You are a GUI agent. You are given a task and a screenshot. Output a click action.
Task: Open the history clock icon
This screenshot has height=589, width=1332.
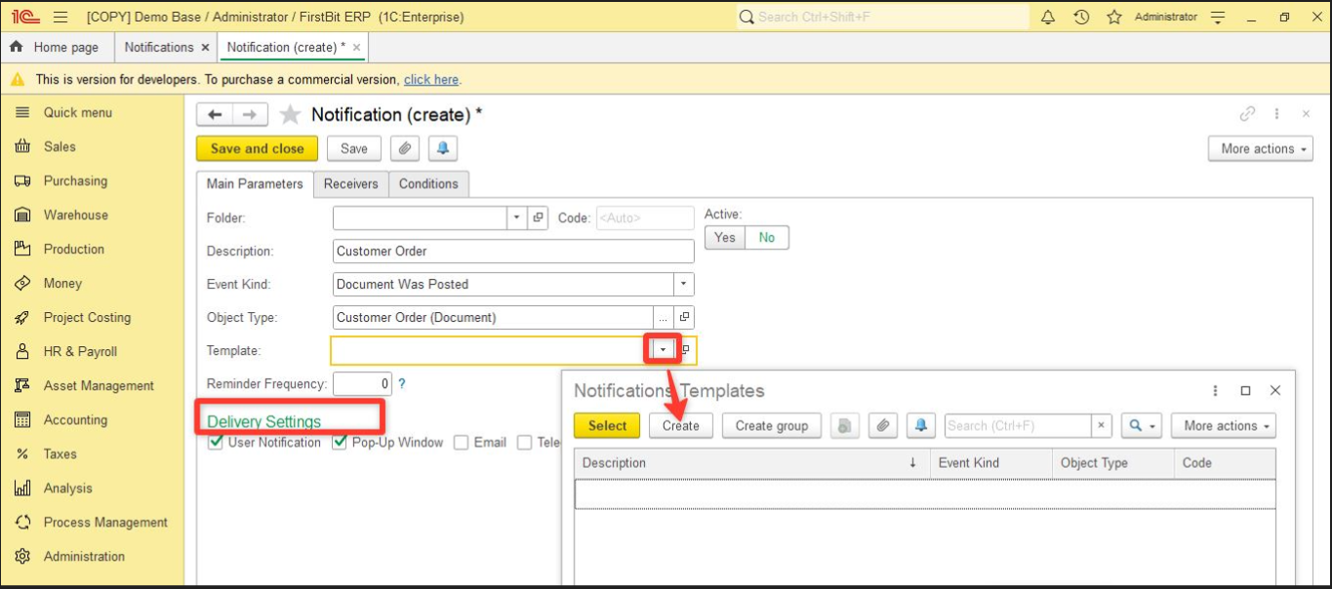pos(1081,17)
